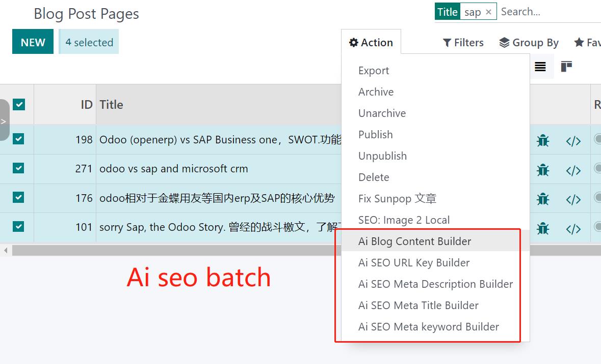Viewport: 601px width, 364px height.
Task: Remove the Title sap search filter
Action: coord(488,12)
